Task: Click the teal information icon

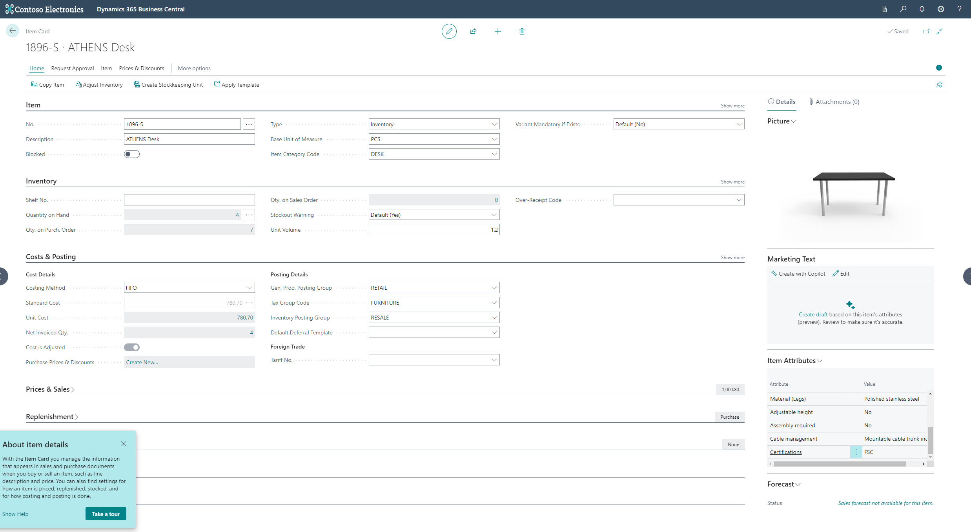Action: [x=939, y=67]
